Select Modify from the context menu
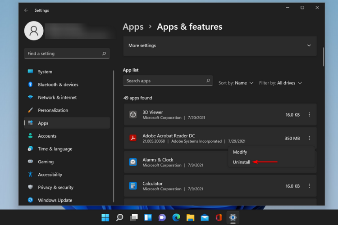 pos(240,152)
